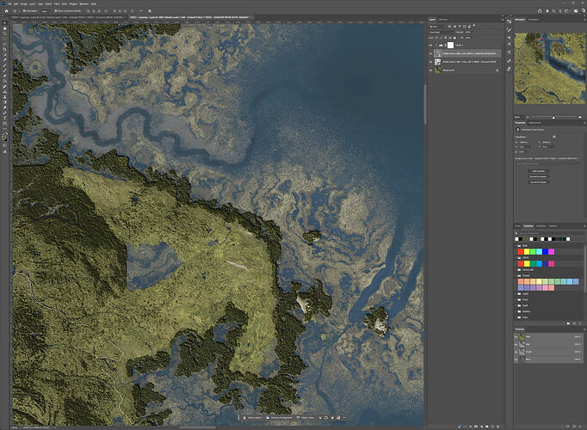Click Select subject on the task bar
Viewport: 587px width, 430px height.
pyautogui.click(x=252, y=418)
